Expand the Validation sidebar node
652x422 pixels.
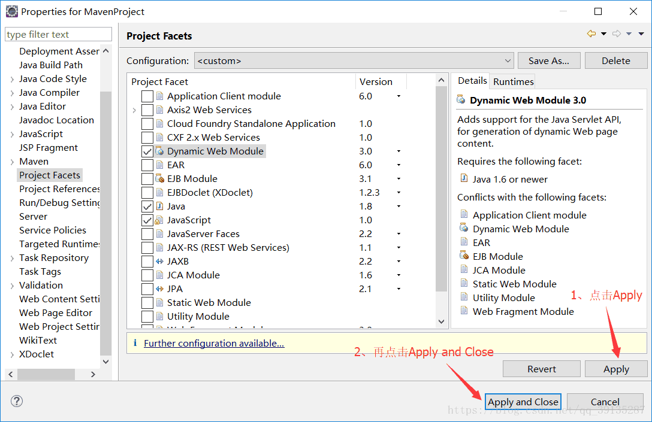click(12, 286)
